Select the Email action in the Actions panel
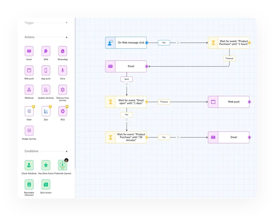275x216 pixels. point(29,51)
